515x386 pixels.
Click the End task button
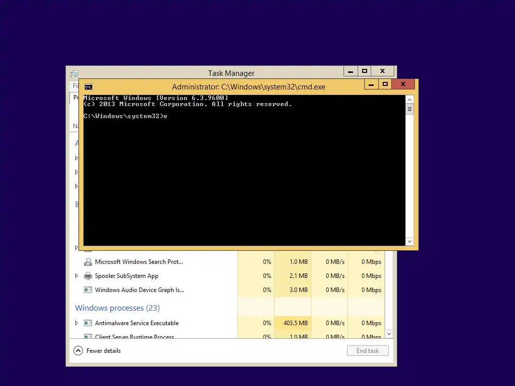pyautogui.click(x=368, y=350)
